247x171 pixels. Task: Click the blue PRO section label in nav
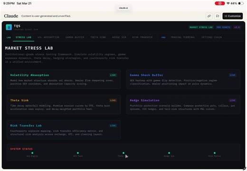163,37
